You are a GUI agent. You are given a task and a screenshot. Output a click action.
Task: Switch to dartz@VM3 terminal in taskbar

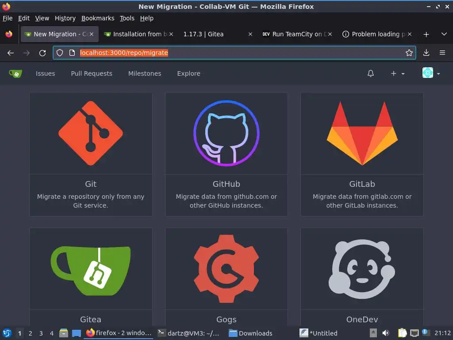(x=189, y=333)
